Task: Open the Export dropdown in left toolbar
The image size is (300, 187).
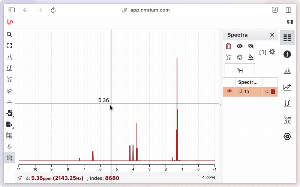Action: coord(9,124)
